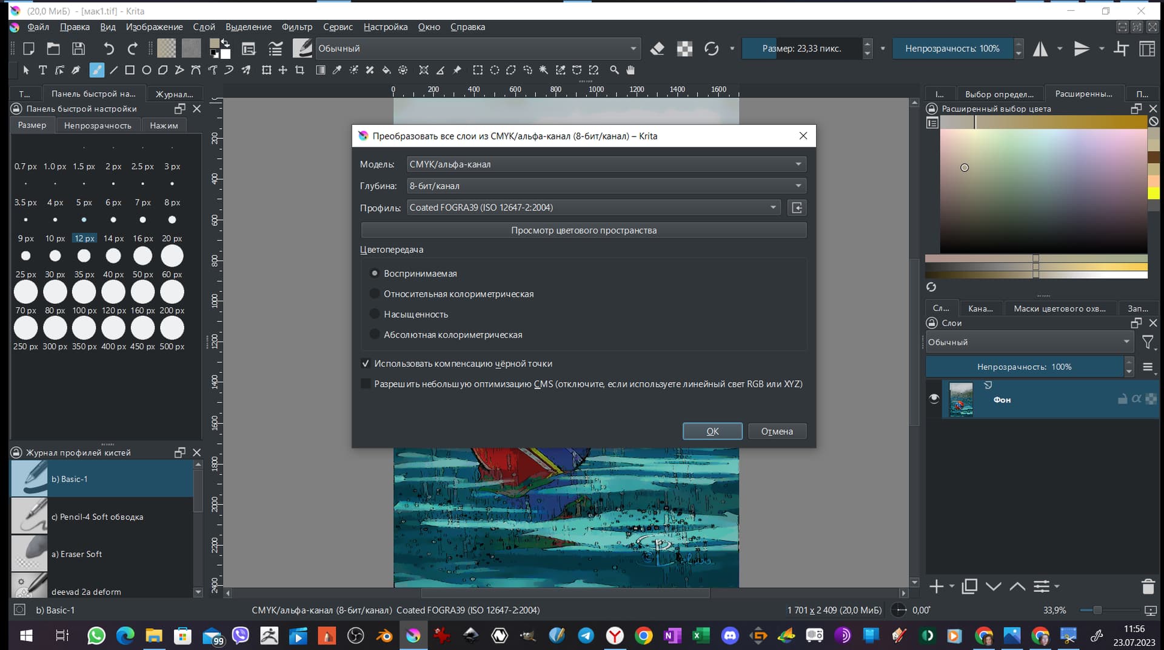Select the Freehand Brush tool
1164x650 pixels.
(96, 70)
